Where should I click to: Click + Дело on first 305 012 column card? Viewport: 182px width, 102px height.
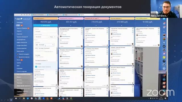point(62,46)
